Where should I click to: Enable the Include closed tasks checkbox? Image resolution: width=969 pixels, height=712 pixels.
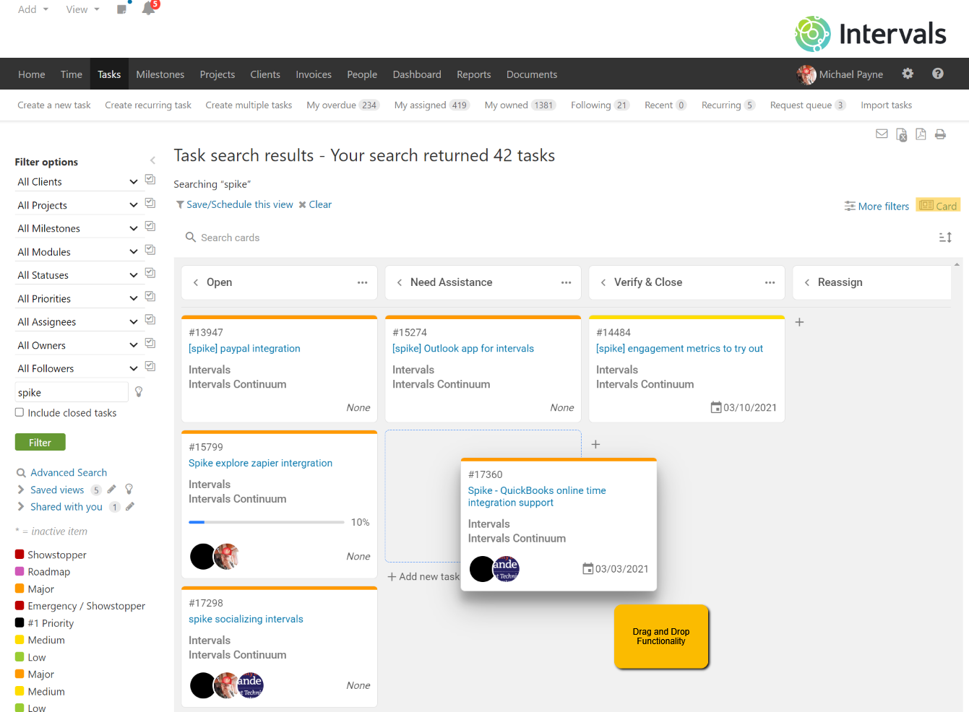click(x=18, y=412)
